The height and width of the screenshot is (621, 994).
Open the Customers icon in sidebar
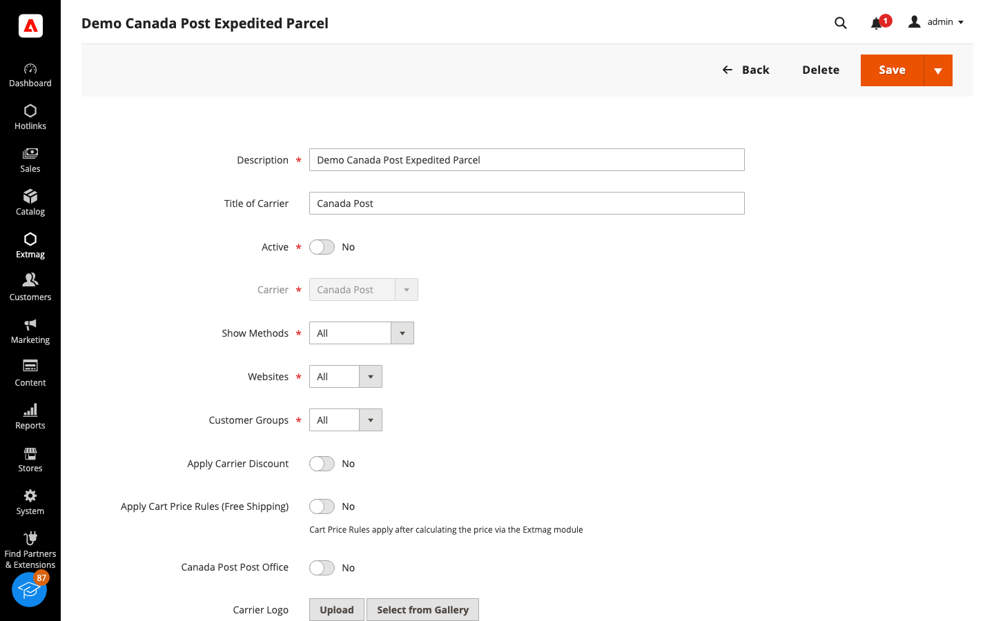tap(30, 279)
